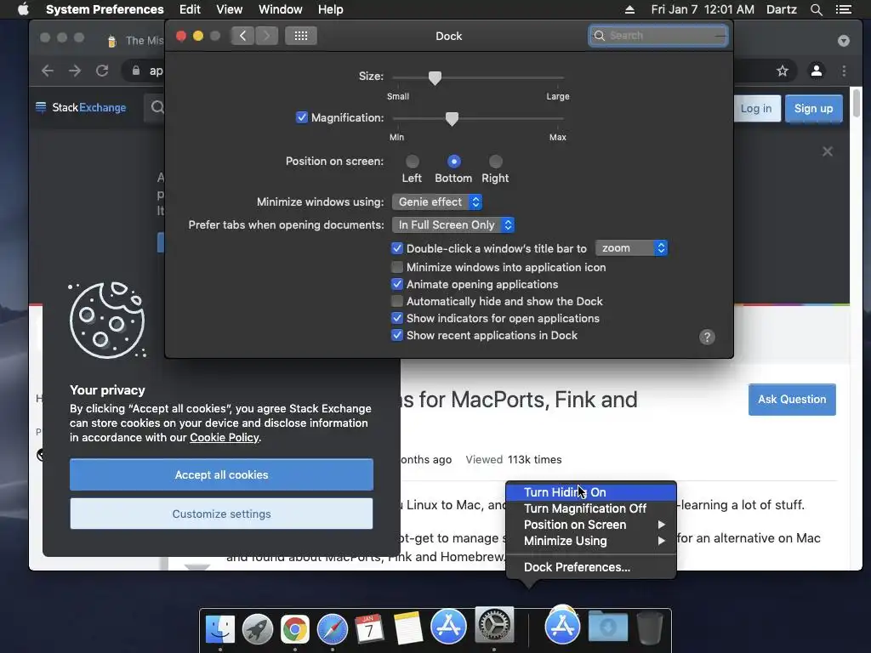Open Chrome tab search chevron
871x653 pixels.
click(843, 41)
